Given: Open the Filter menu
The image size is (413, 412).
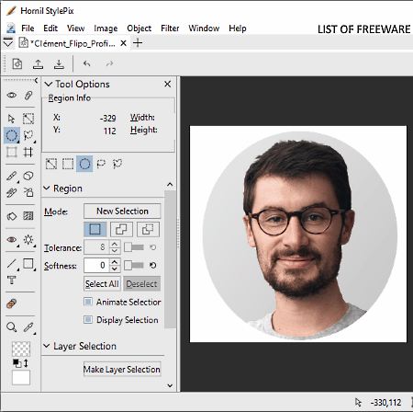Looking at the screenshot, I should (170, 29).
